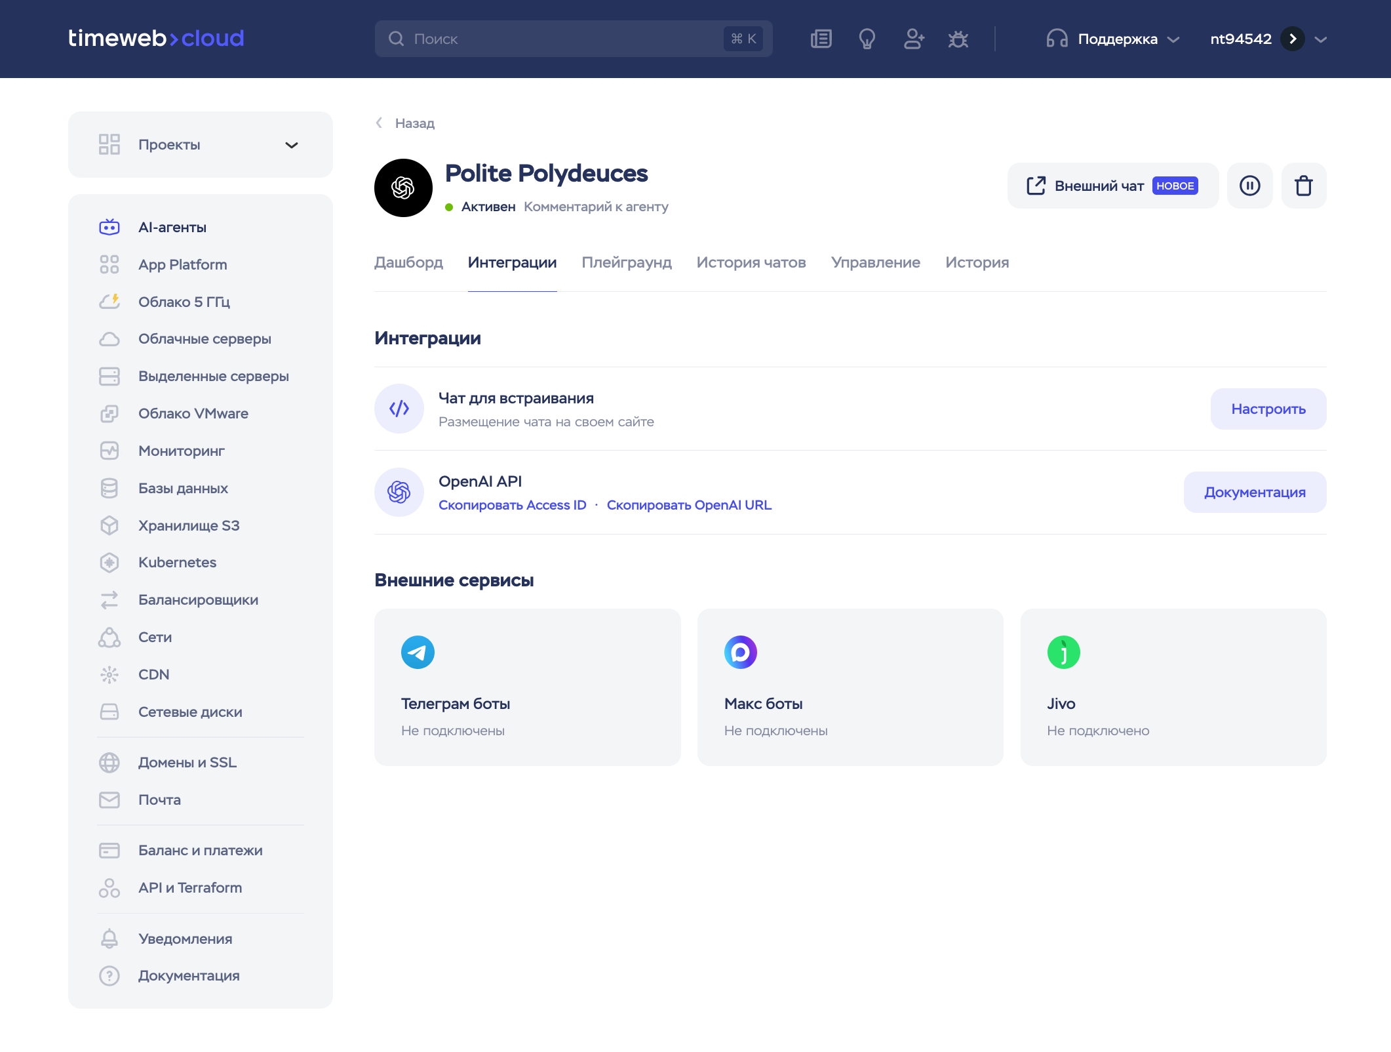Expand the Проекты dropdown
Screen dimensions: 1391x1052
201,145
